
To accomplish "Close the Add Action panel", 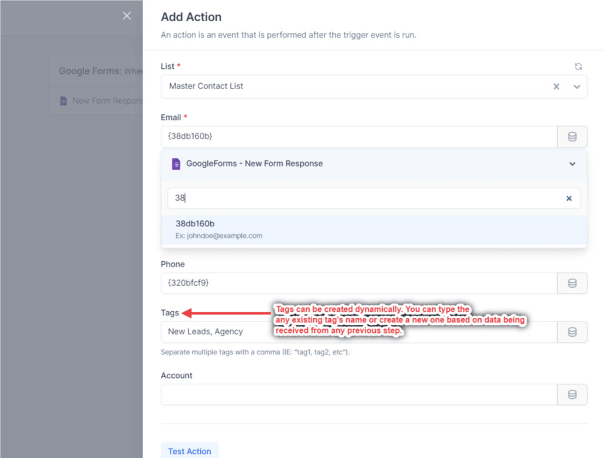I will 127,16.
